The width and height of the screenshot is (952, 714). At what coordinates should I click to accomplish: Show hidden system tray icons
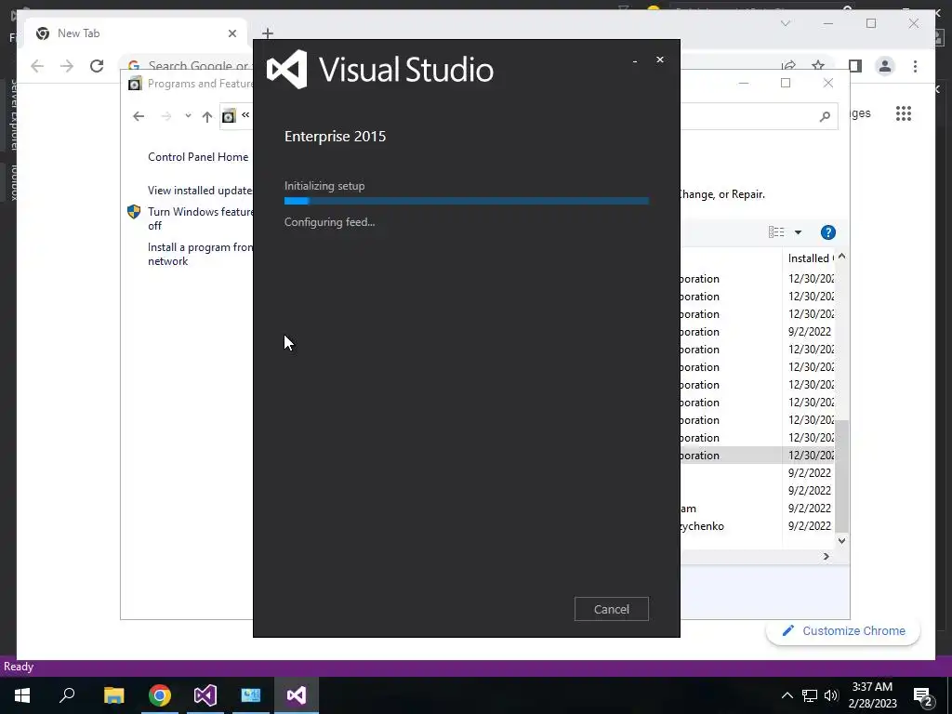pyautogui.click(x=787, y=695)
